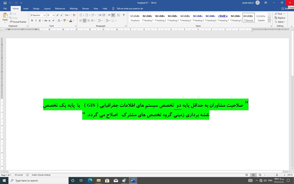The width and height of the screenshot is (294, 184).
Task: Open the Borders dropdown arrow
Action: coord(116,21)
